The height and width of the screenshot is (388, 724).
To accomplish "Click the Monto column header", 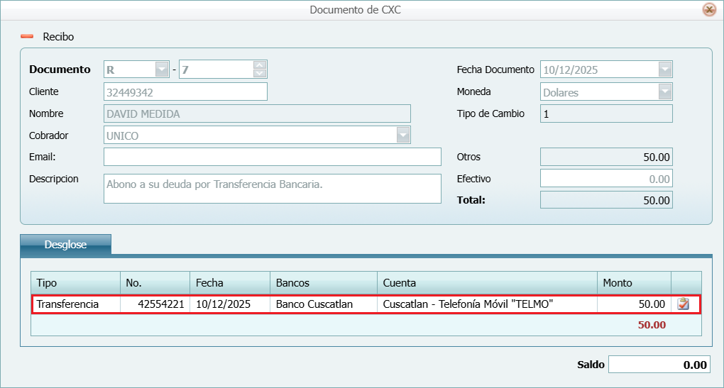I will pos(633,282).
